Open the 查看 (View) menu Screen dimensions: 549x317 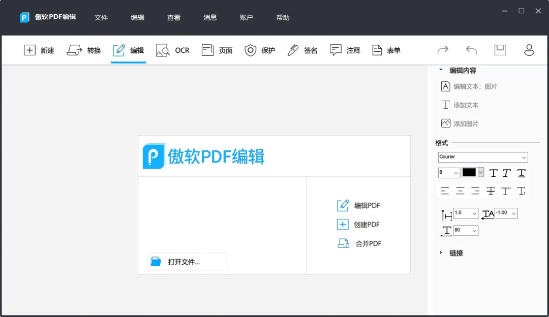(x=174, y=17)
